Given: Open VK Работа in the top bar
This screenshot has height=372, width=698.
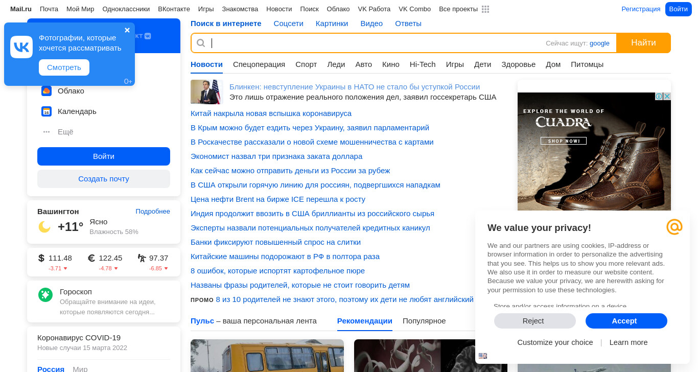Looking at the screenshot, I should [374, 9].
